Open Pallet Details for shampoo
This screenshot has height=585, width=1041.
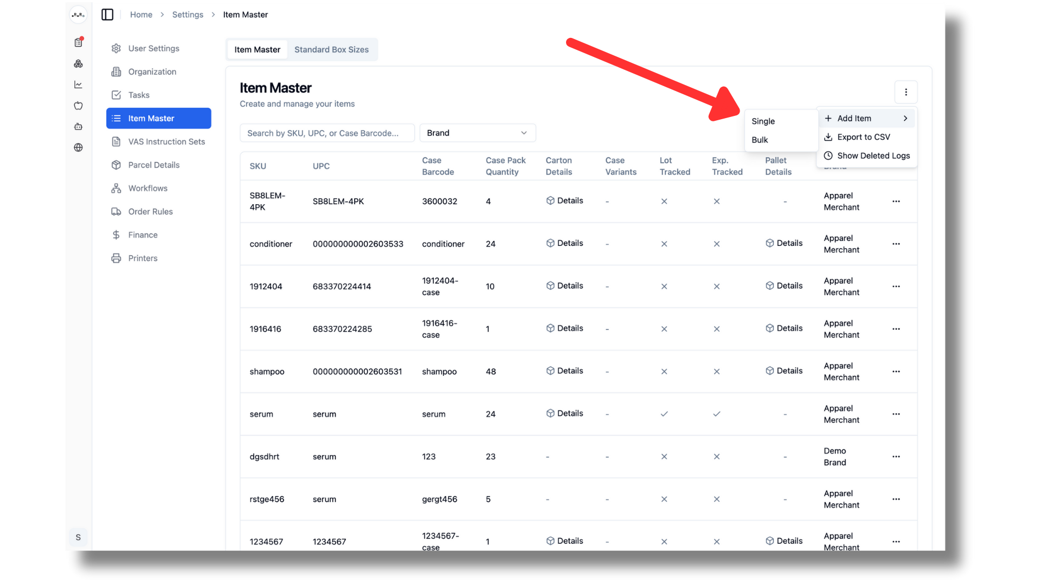(784, 370)
